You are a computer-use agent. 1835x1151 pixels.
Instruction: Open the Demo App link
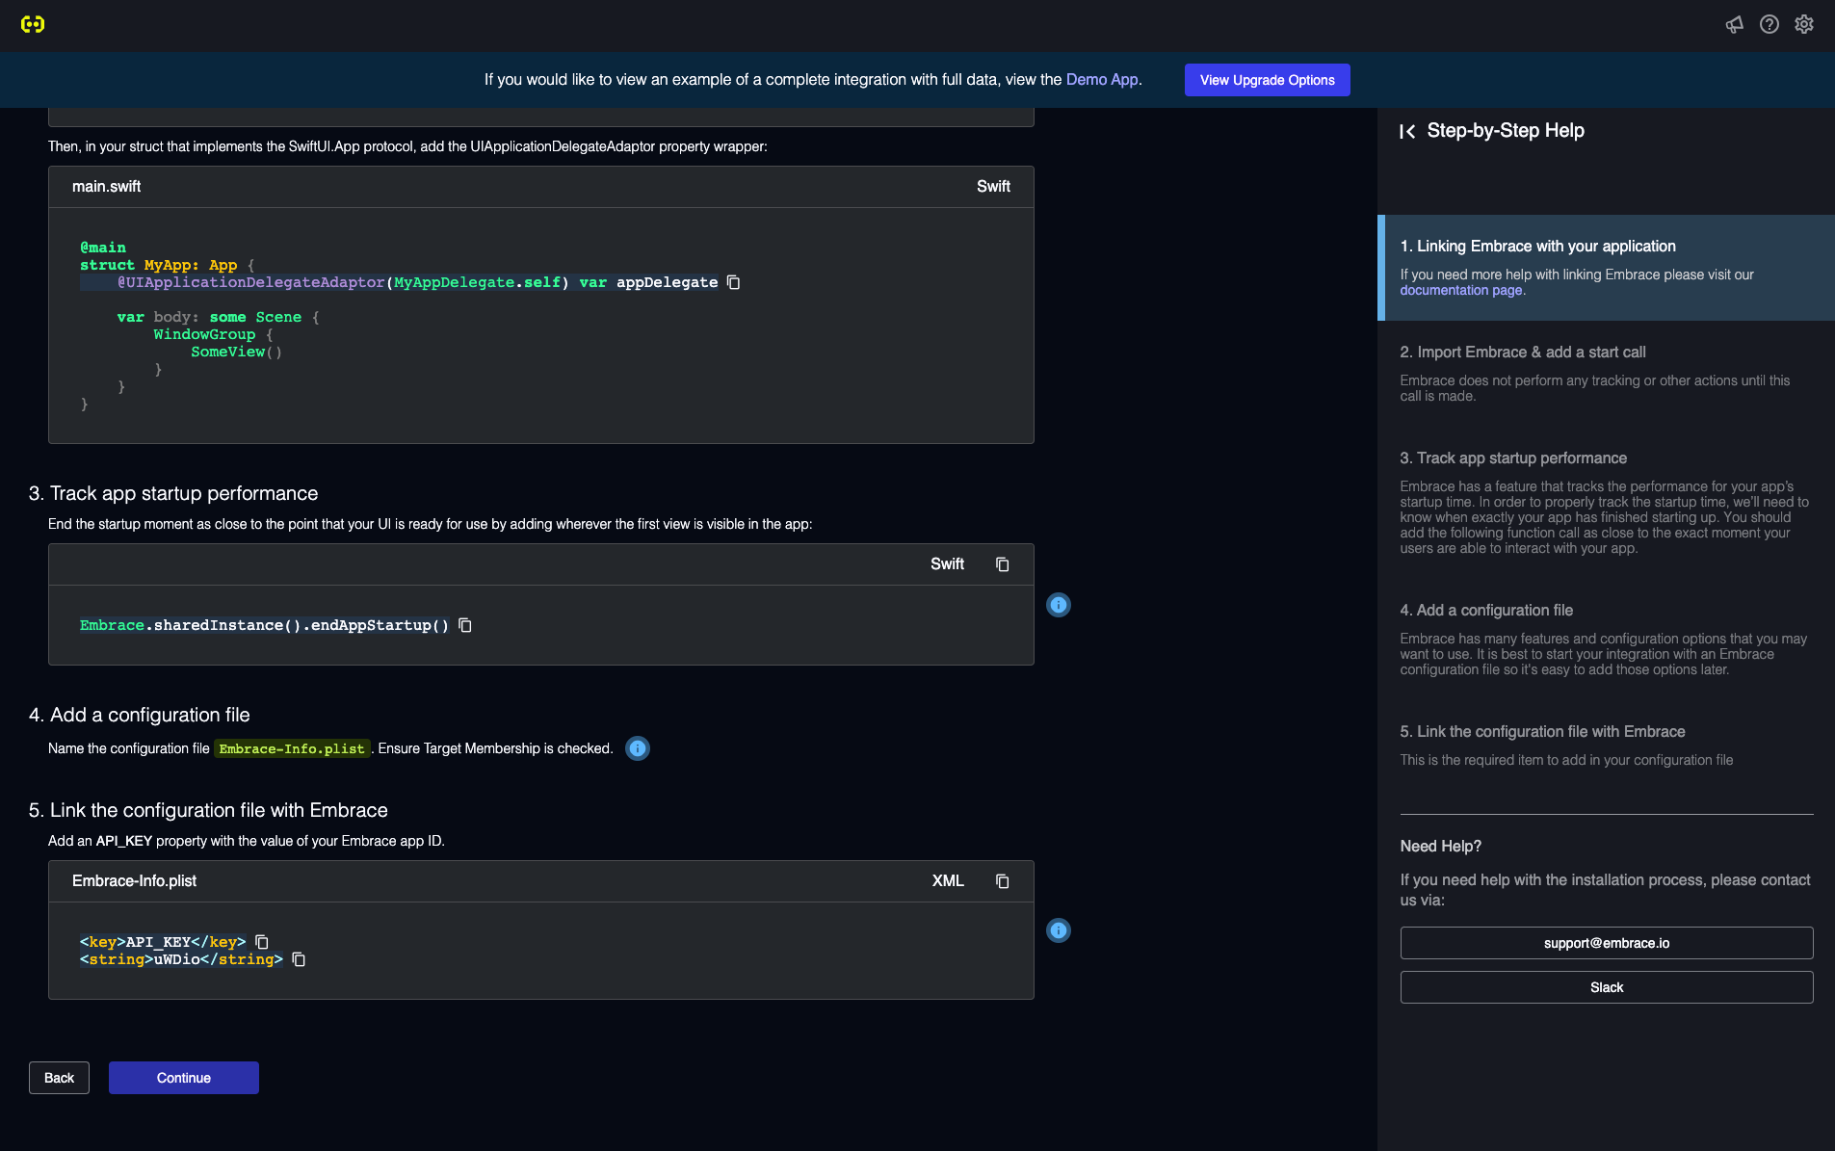(x=1102, y=80)
